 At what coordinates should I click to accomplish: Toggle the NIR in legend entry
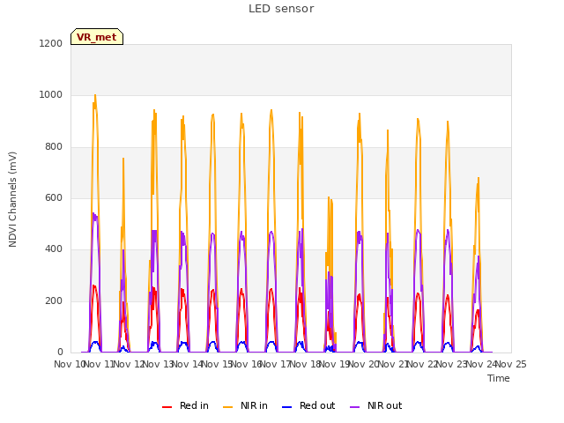(x=245, y=405)
